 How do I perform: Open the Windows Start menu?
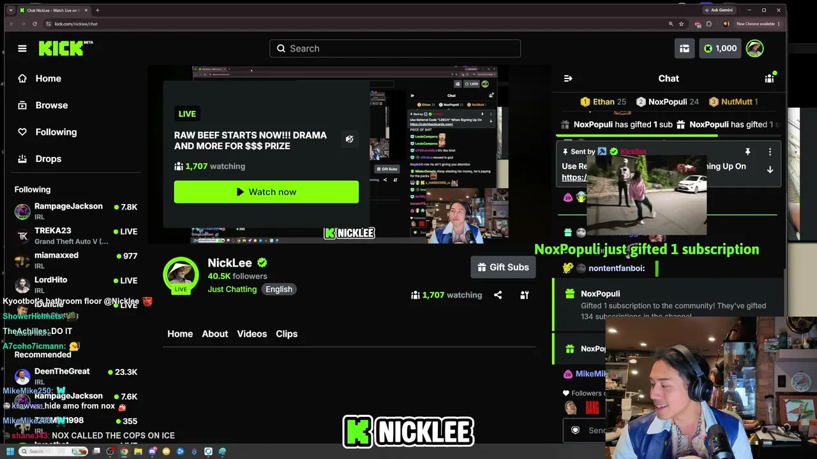coord(10,451)
